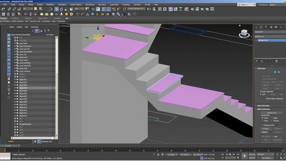The width and height of the screenshot is (286, 161).
Task: Click the Play Animation button
Action: [x=230, y=154]
